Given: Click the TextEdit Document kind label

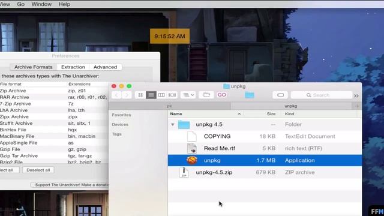Looking at the screenshot, I should pos(310,136).
